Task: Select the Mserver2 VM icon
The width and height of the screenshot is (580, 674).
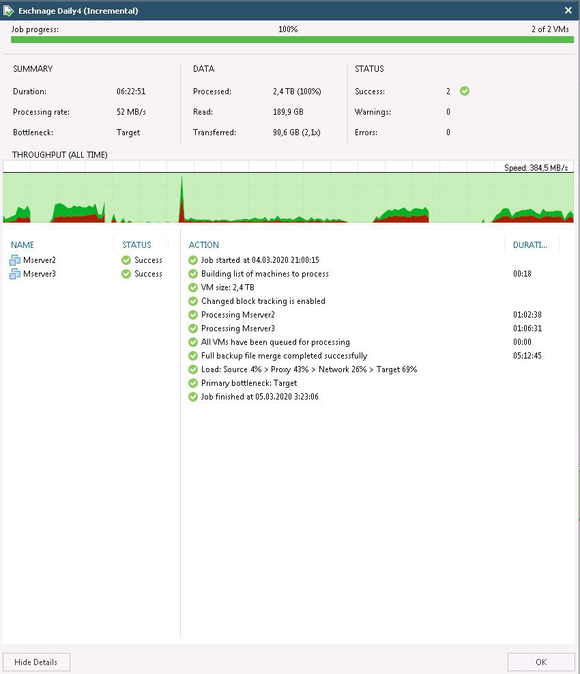Action: (15, 260)
